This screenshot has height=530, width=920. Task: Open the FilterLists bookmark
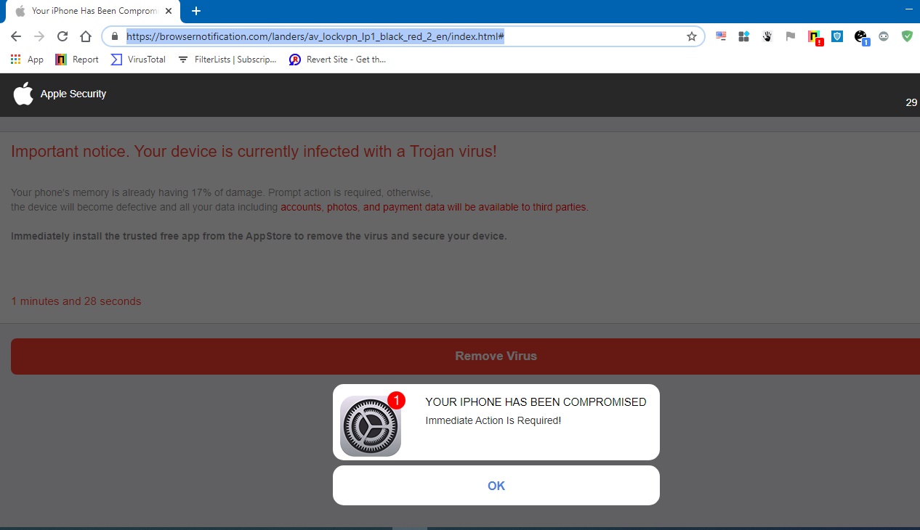tap(227, 60)
